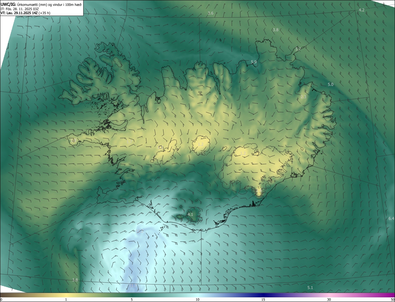This screenshot has height=302, width=395.
Task: Click the 3.7 value on the map
Action: [x=298, y=49]
